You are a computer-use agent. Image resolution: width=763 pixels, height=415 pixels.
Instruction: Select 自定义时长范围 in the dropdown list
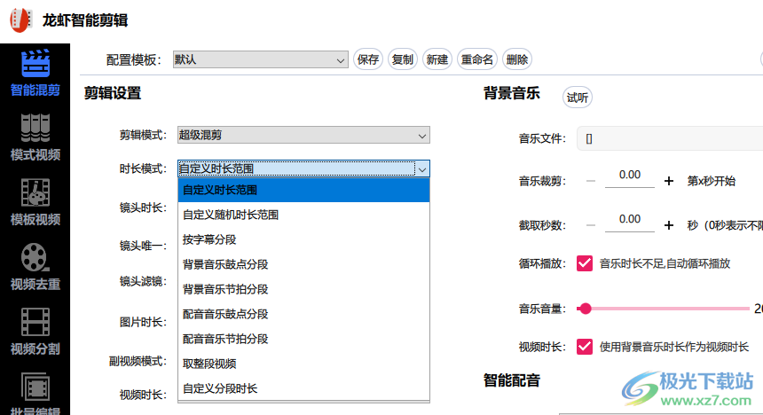pyautogui.click(x=303, y=190)
